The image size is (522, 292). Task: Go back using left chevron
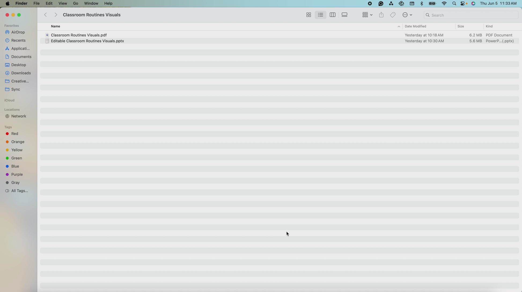(46, 15)
